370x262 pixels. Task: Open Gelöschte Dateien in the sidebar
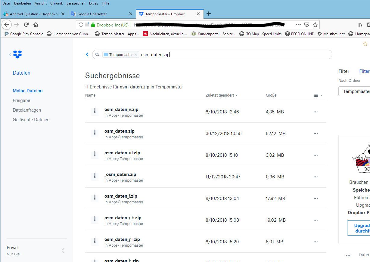tap(31, 120)
